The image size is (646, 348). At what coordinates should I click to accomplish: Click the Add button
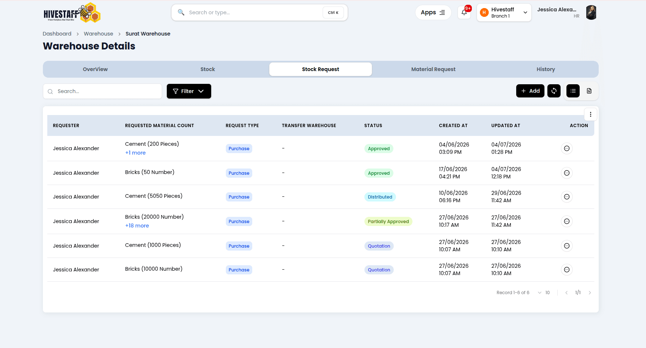[x=530, y=91]
